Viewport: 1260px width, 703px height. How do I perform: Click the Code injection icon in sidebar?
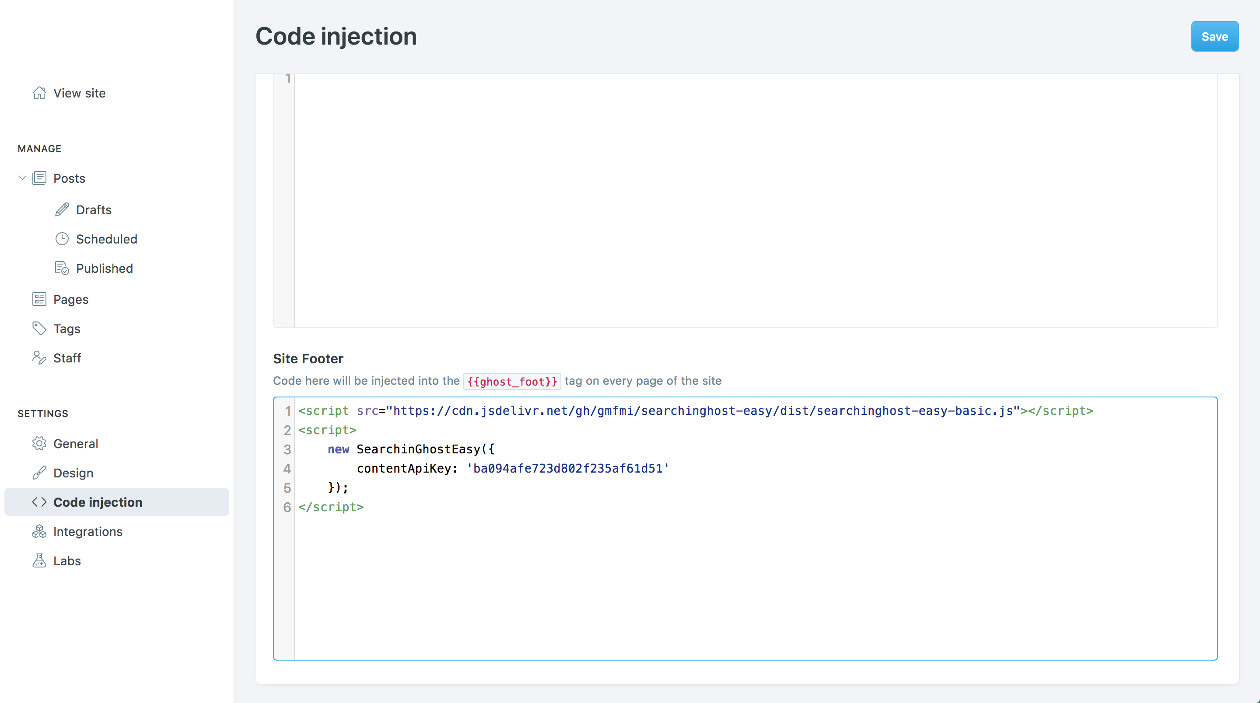click(39, 501)
